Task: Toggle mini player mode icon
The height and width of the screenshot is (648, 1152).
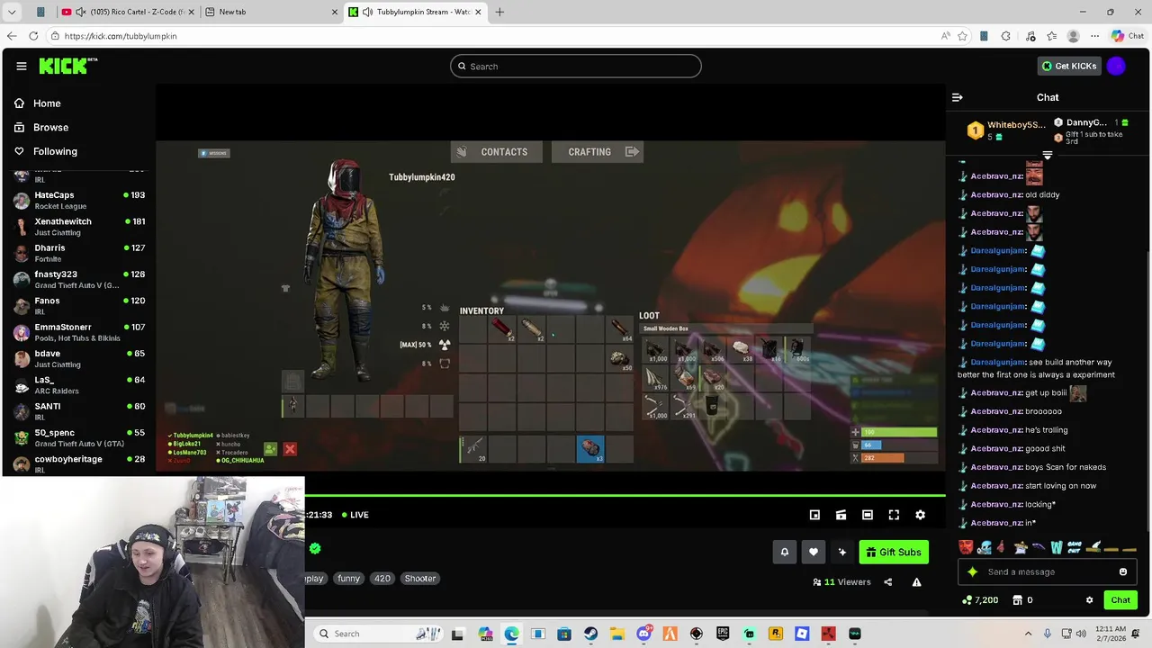Action: (x=814, y=515)
